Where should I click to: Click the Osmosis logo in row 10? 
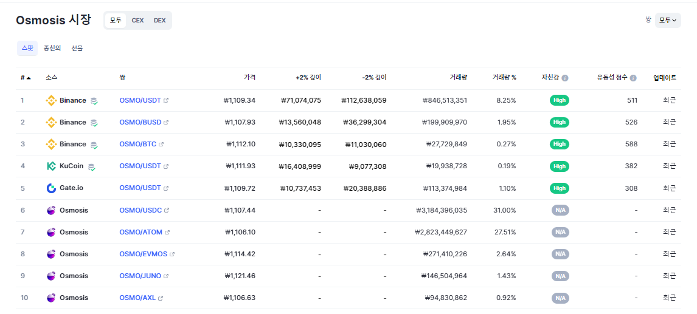point(52,298)
